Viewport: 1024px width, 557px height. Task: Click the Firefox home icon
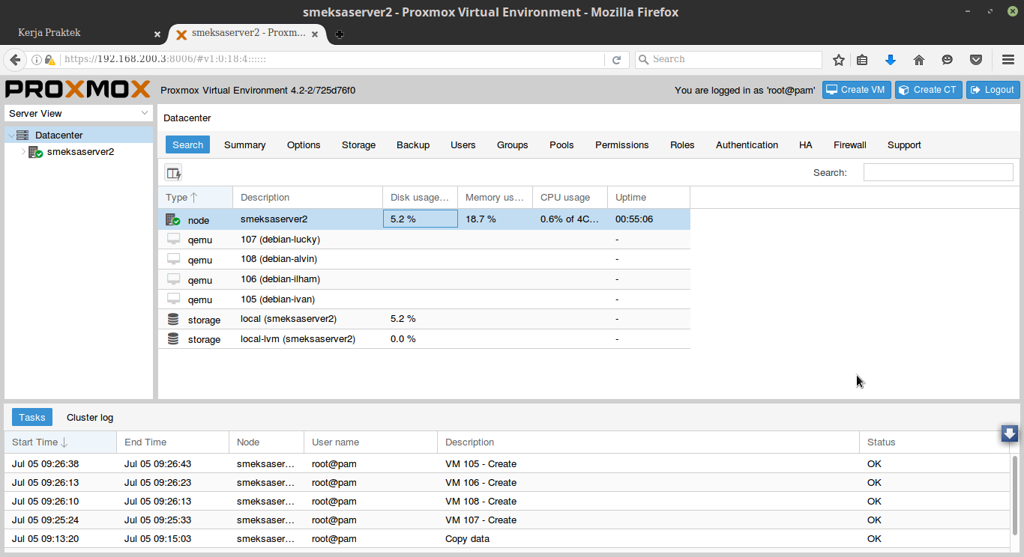[919, 60]
